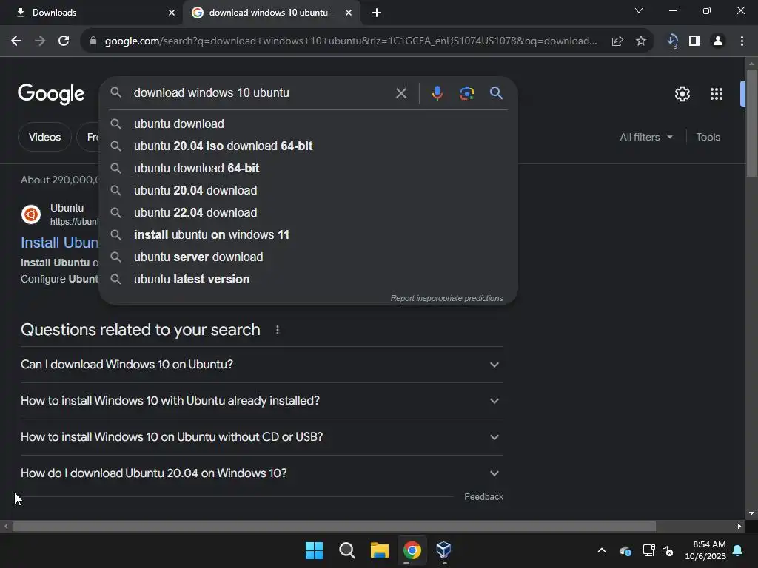758x568 pixels.
Task: Open File Explorer from taskbar
Action: pyautogui.click(x=380, y=550)
